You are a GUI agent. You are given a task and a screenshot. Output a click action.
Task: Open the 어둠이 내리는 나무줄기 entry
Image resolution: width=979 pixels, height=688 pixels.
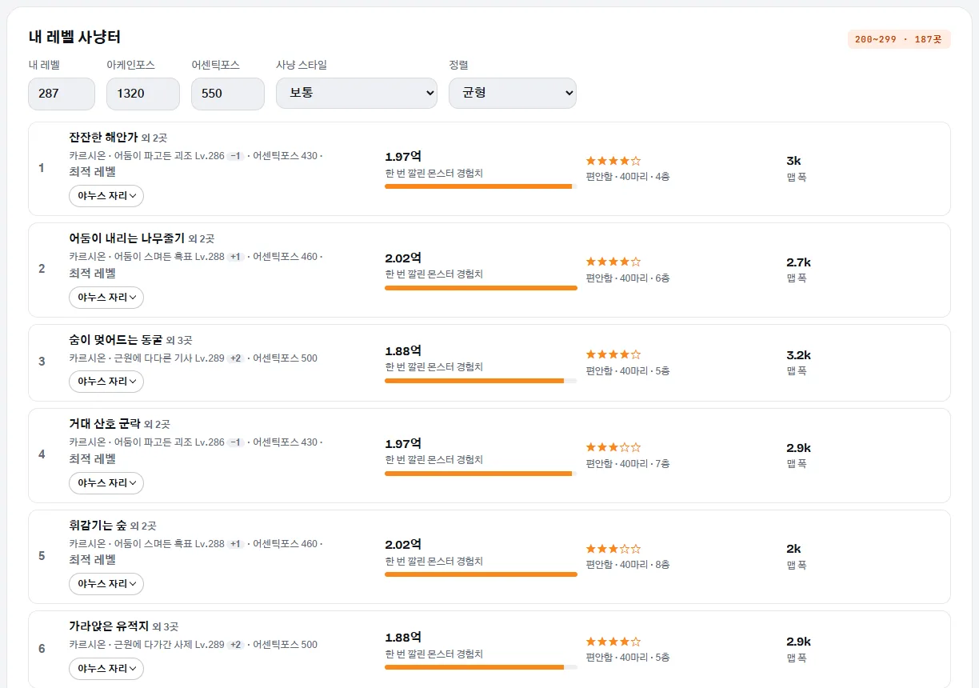(127, 238)
